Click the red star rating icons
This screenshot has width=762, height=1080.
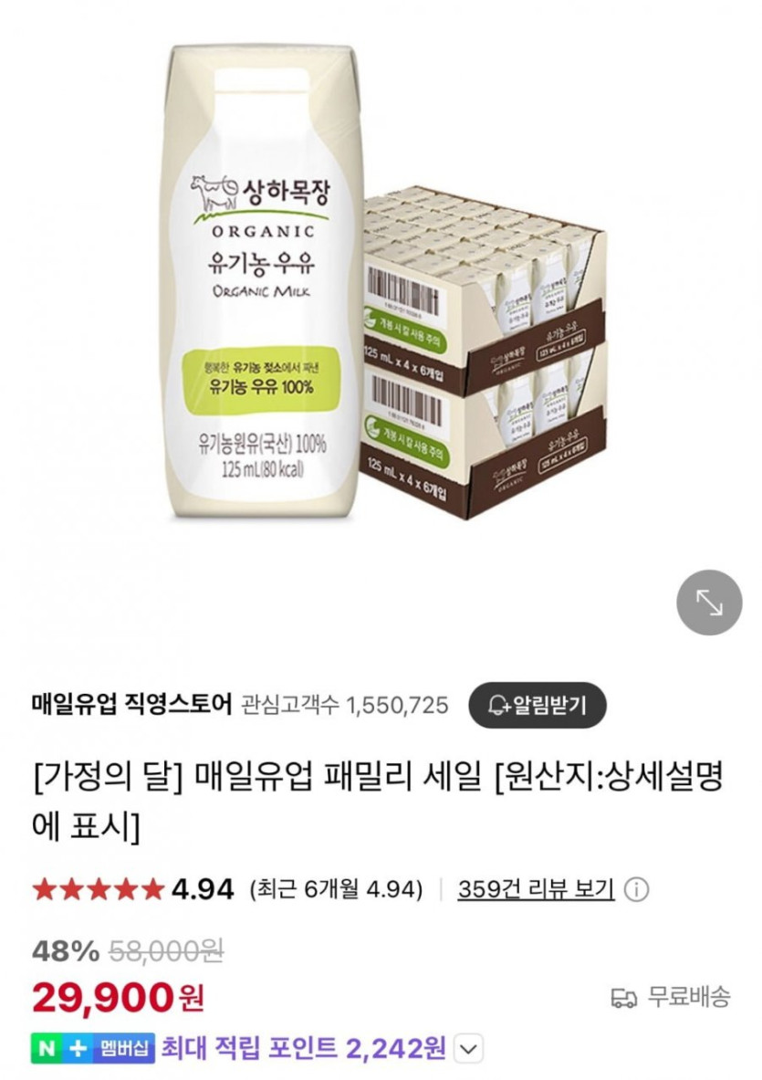coord(98,889)
